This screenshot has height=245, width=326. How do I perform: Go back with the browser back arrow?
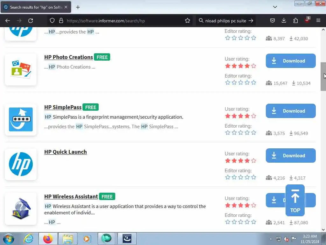pyautogui.click(x=8, y=21)
